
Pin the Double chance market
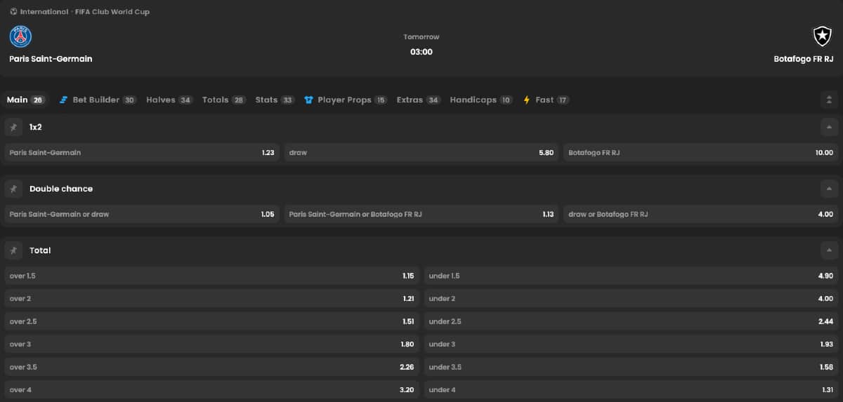click(13, 189)
